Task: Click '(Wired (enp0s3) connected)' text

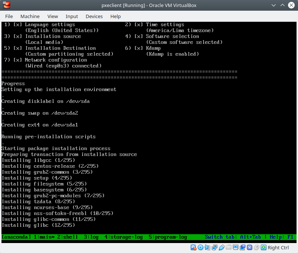Action: [x=63, y=66]
